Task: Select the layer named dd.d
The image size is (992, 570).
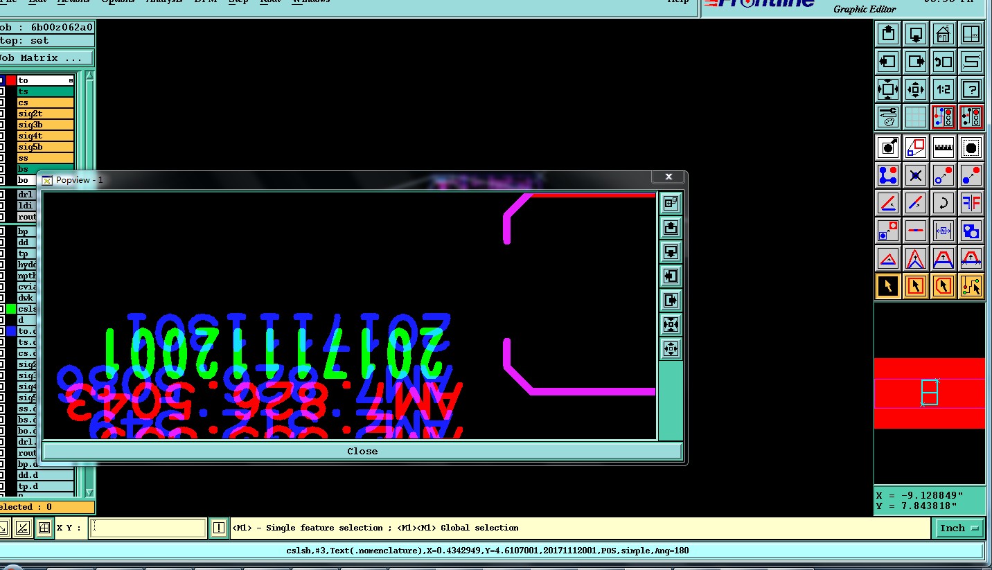Action: pyautogui.click(x=46, y=475)
